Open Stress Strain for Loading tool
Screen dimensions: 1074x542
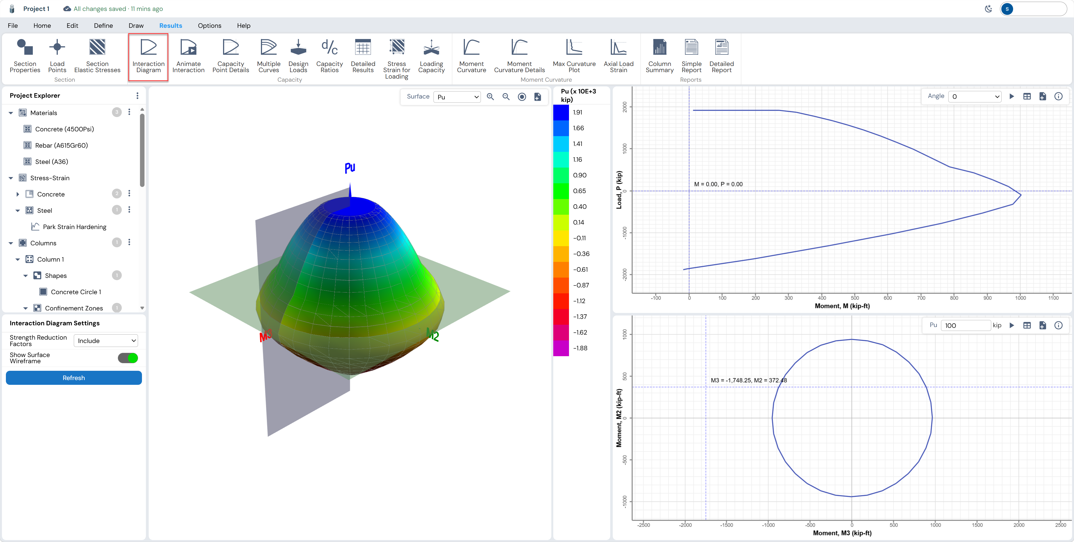pyautogui.click(x=396, y=58)
